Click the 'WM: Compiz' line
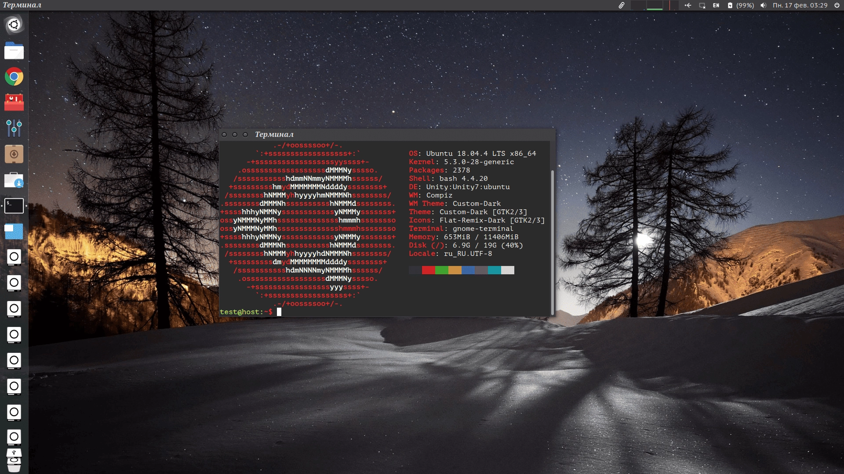 431,195
